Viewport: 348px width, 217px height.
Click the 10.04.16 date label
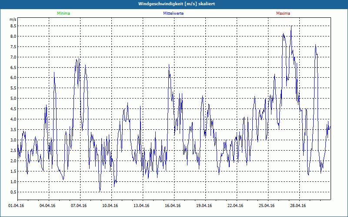[110, 206]
